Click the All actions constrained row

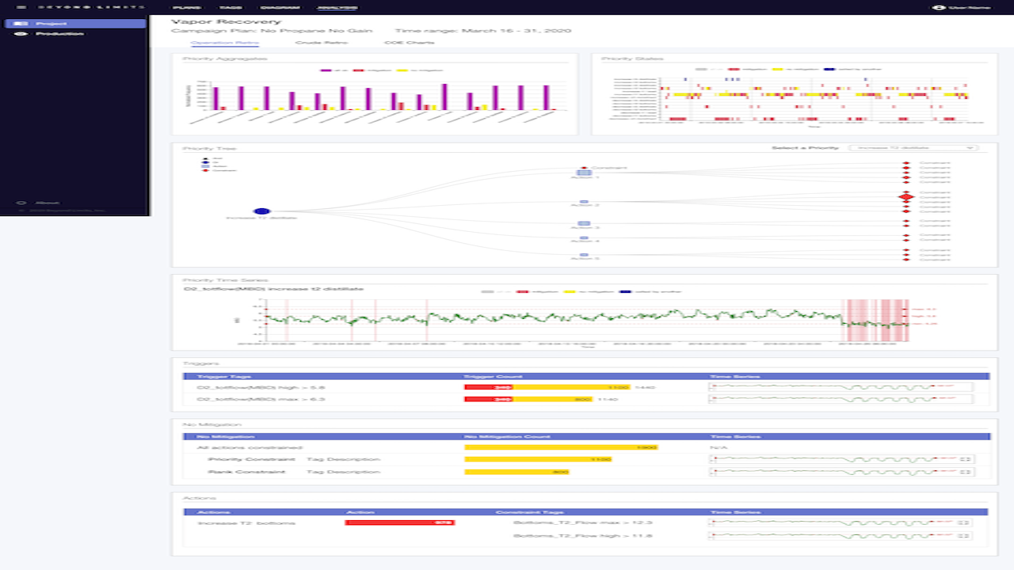click(587, 447)
